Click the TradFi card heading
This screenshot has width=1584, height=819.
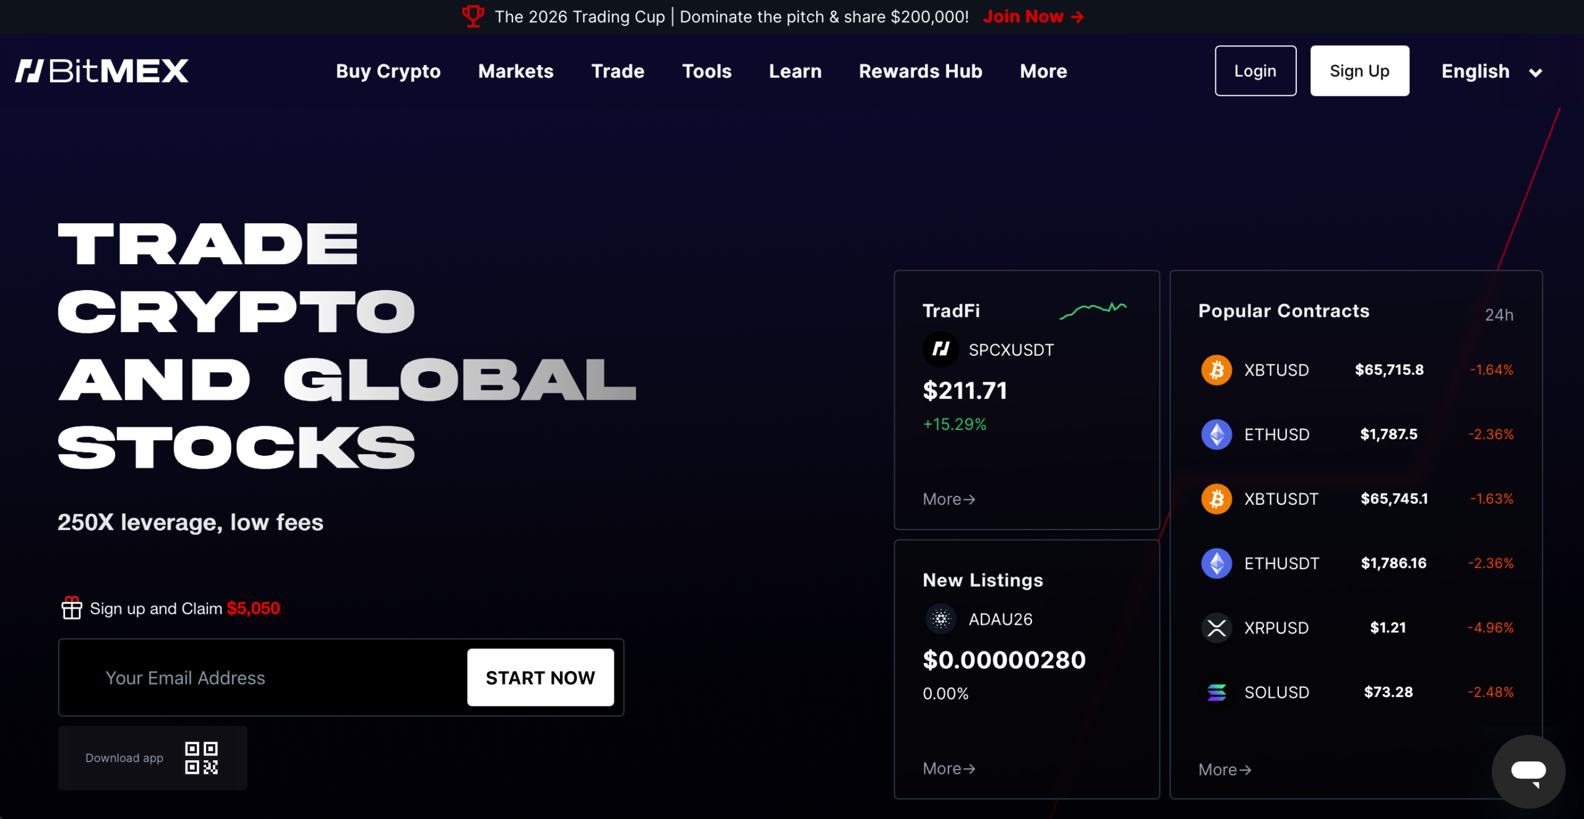coord(951,311)
